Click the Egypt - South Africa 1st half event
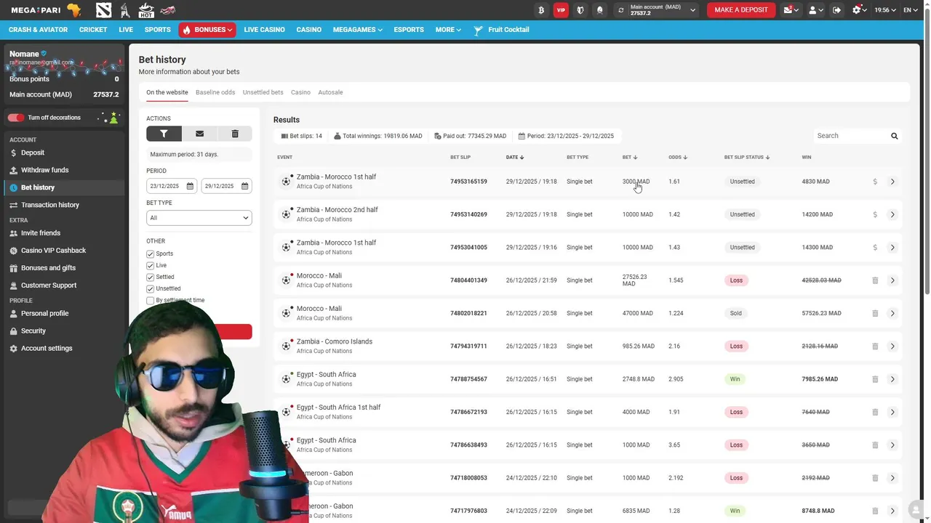This screenshot has height=523, width=931. coord(338,408)
